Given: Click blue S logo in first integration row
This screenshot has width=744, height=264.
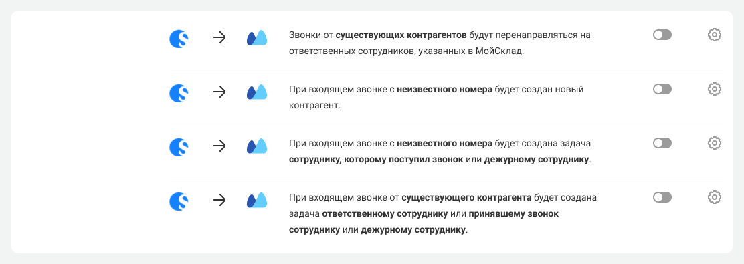Looking at the screenshot, I should tap(179, 38).
